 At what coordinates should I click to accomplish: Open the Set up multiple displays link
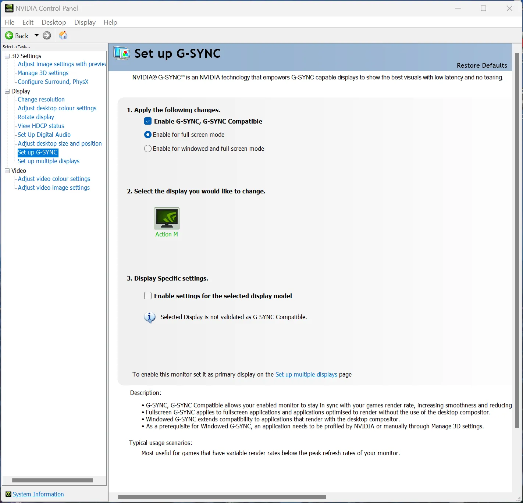point(306,374)
